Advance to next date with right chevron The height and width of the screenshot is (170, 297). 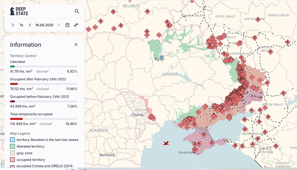(58, 25)
